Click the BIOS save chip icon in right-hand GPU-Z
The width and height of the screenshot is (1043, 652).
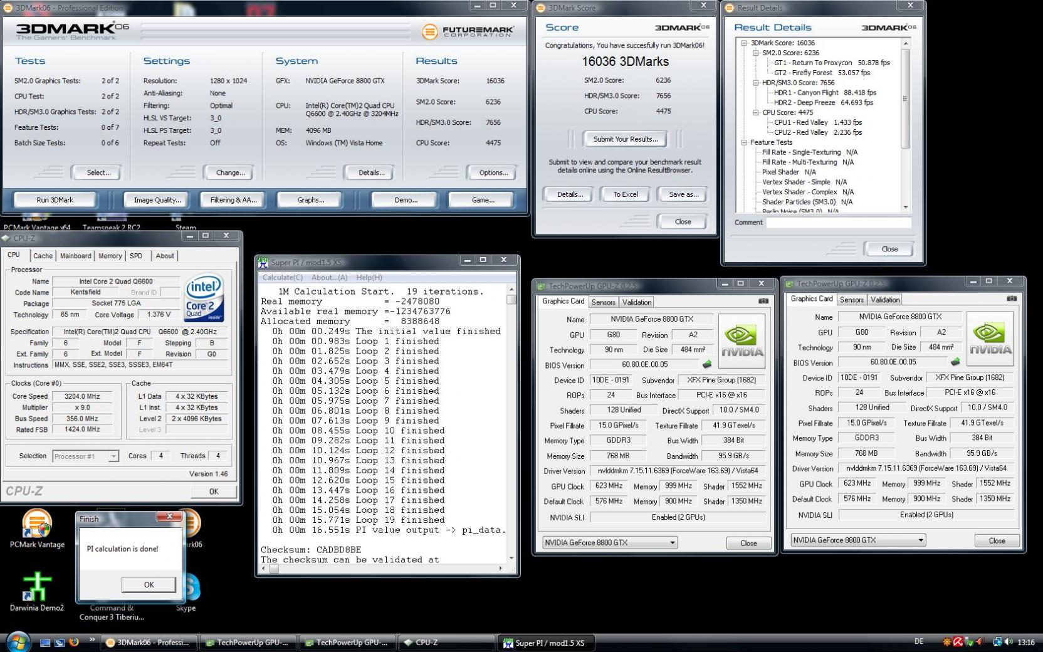(955, 362)
